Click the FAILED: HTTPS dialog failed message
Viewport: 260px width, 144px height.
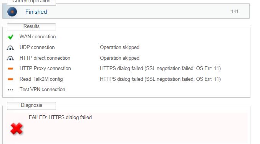pos(60,117)
